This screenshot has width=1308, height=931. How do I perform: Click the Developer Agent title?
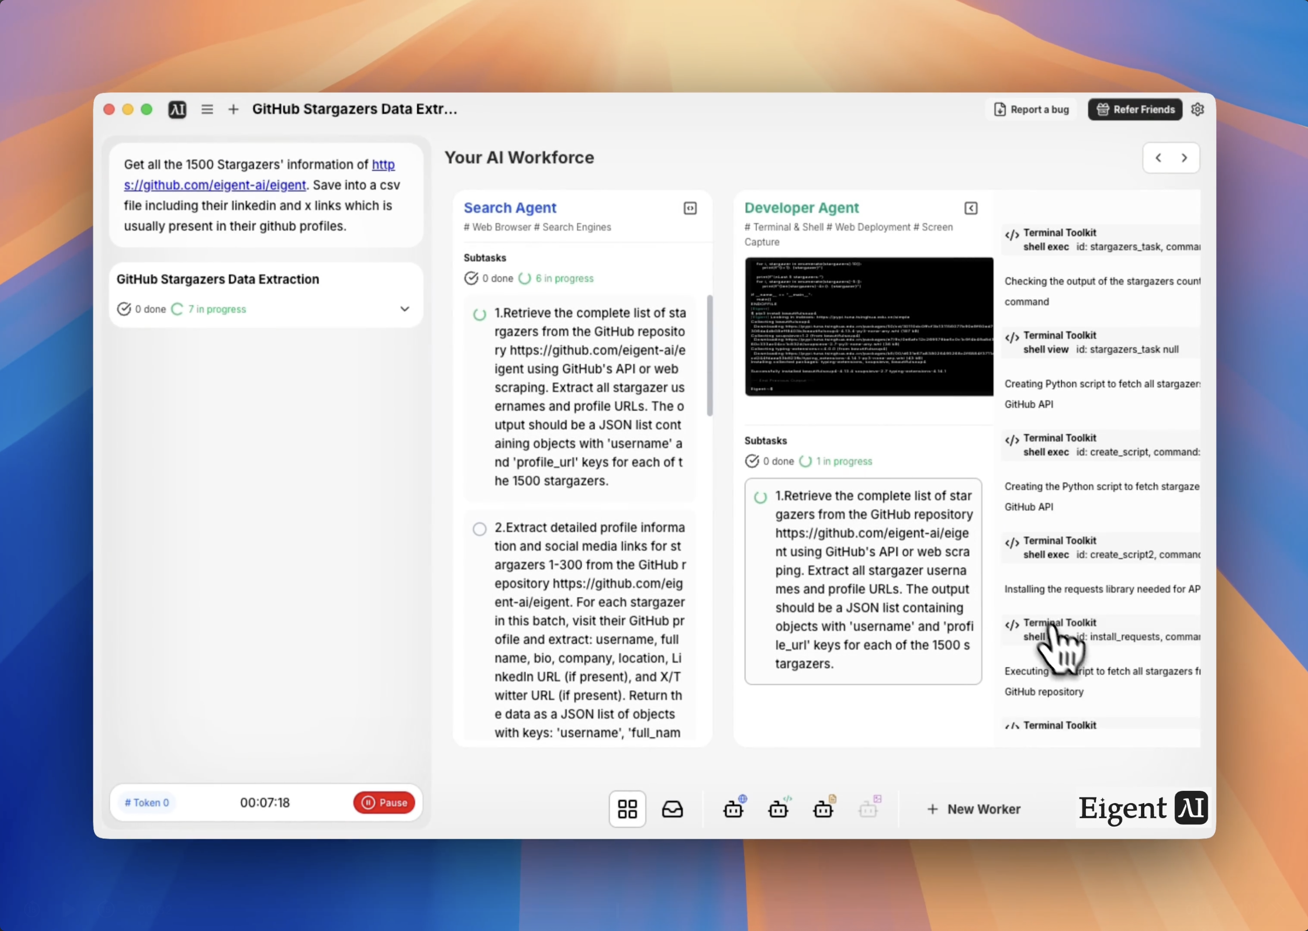[802, 207]
